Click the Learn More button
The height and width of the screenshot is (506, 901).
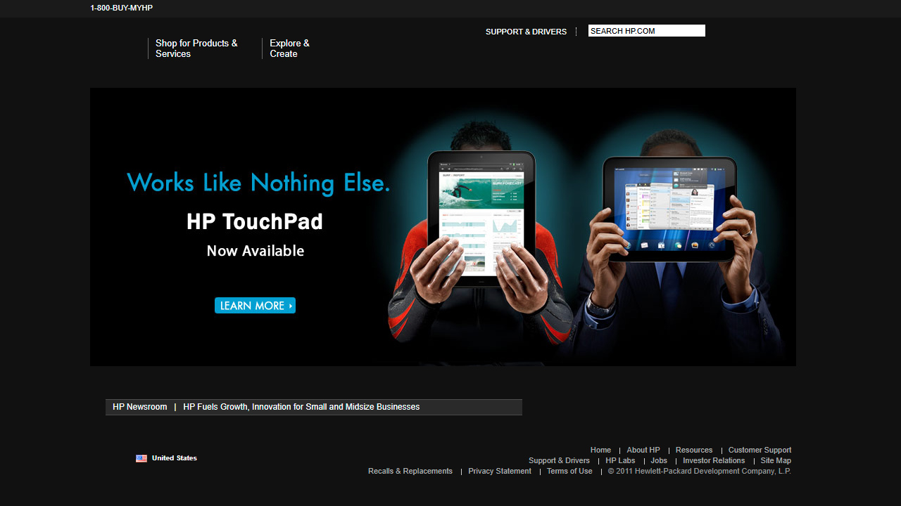click(255, 306)
